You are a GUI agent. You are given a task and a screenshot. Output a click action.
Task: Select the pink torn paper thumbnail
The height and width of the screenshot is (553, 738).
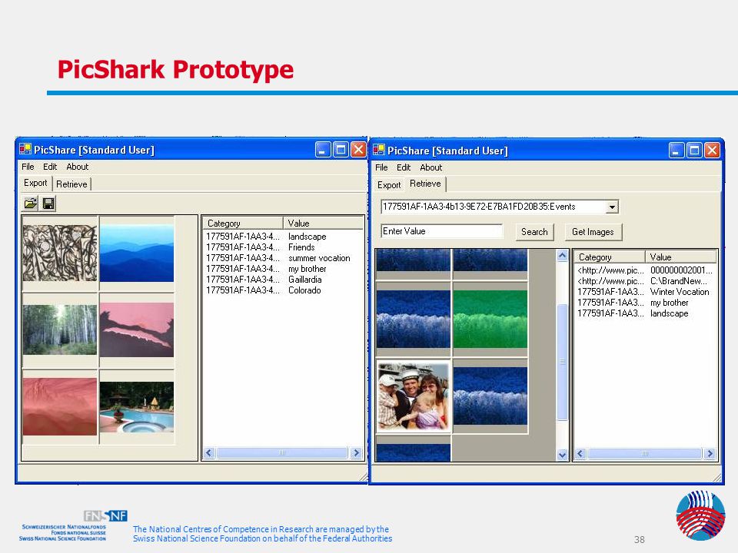[137, 329]
